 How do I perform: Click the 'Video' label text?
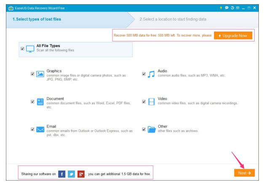click(x=162, y=99)
